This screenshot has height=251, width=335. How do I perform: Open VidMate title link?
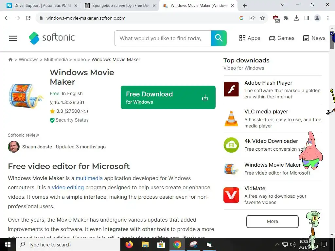255,189
